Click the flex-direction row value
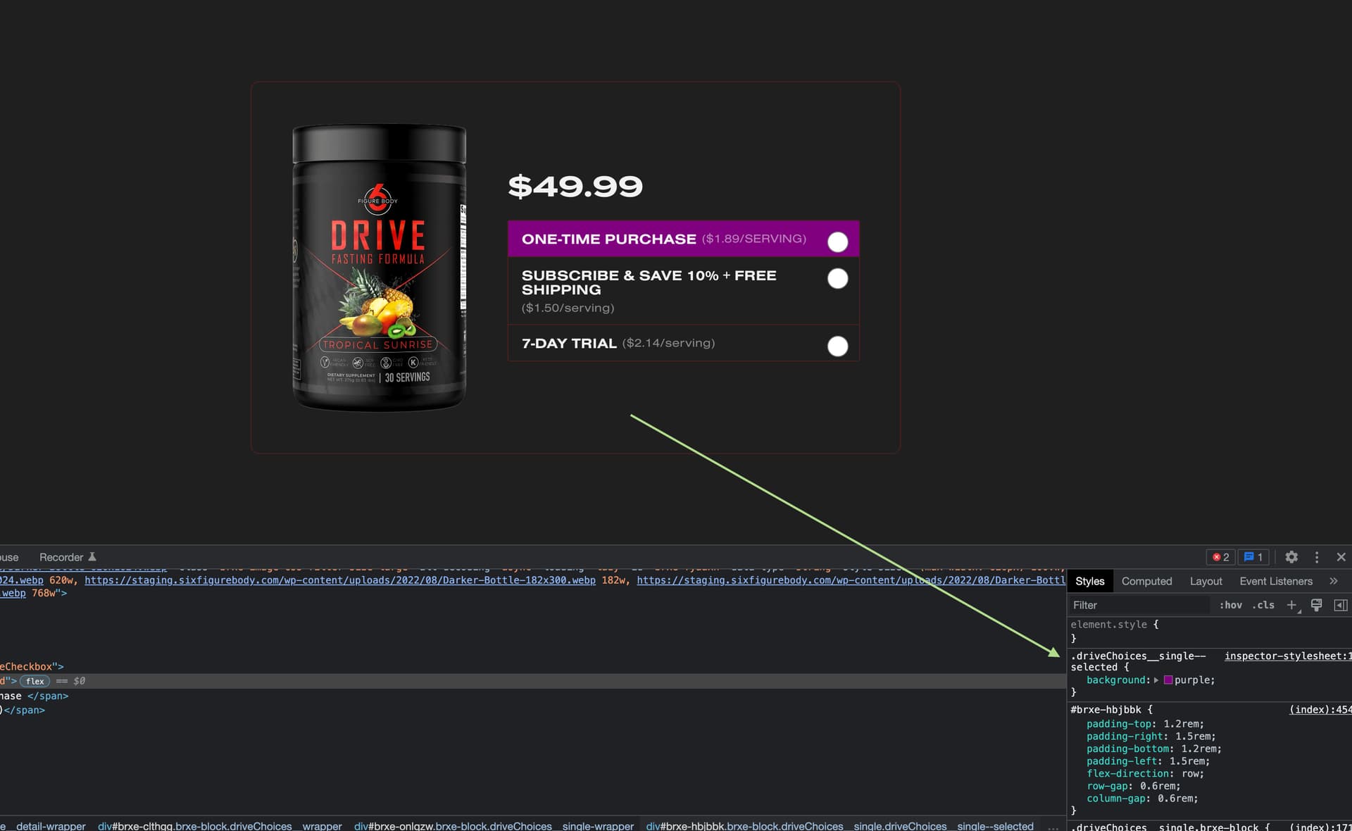1352x831 pixels. pos(1189,774)
